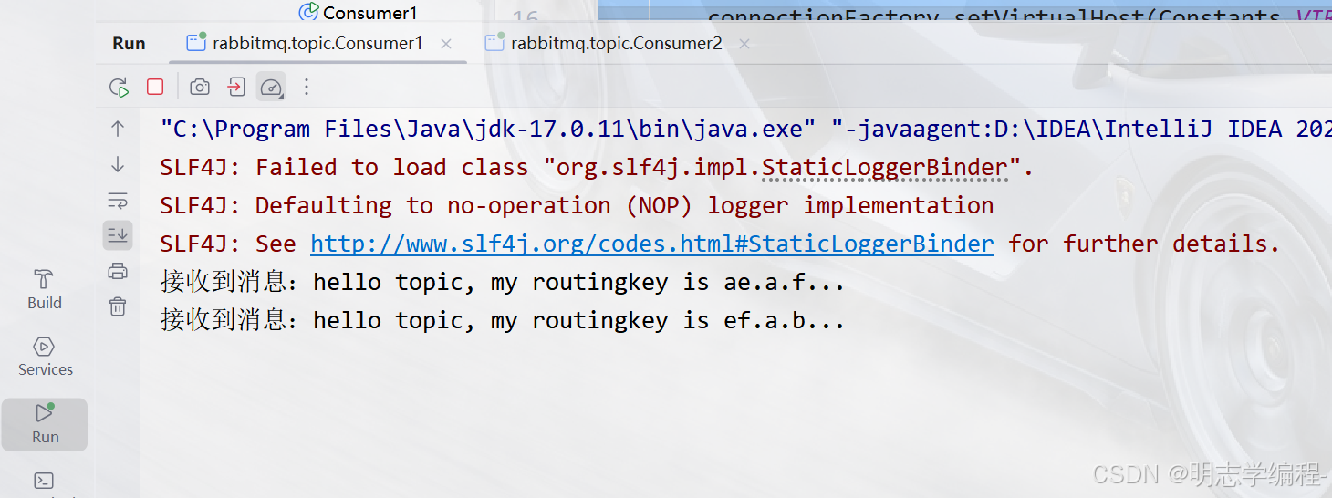Open the Services tool window

(x=45, y=356)
